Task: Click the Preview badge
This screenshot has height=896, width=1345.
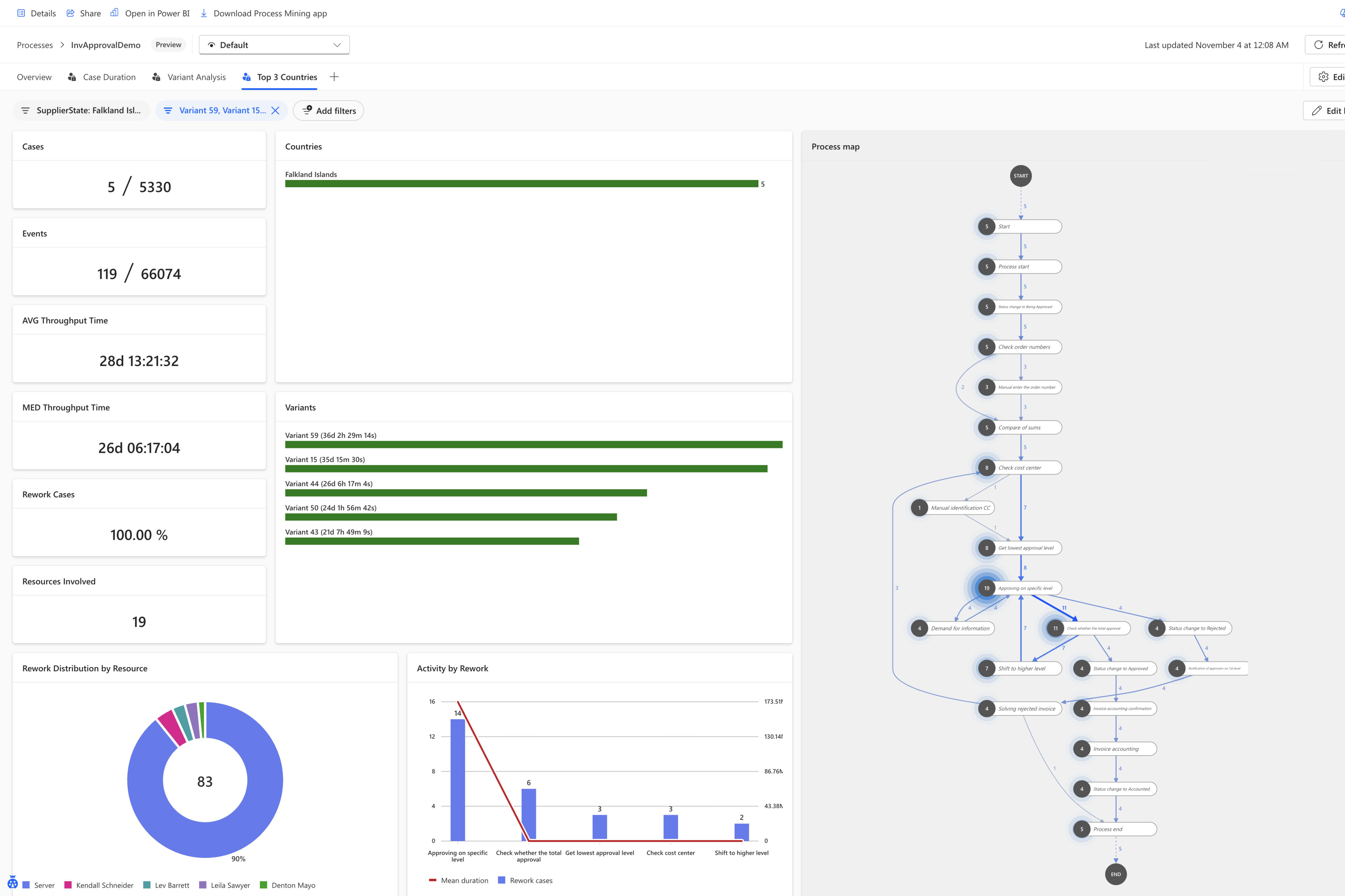Action: pos(168,44)
